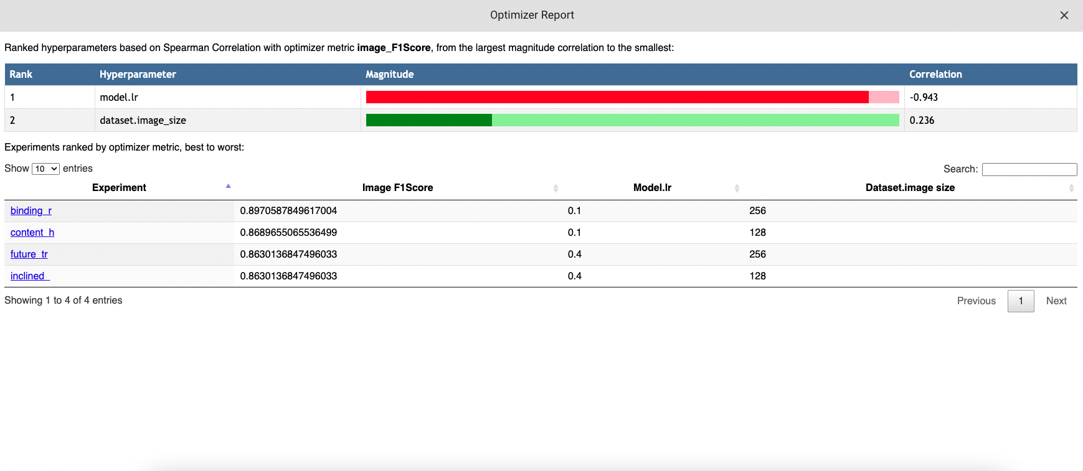Image resolution: width=1083 pixels, height=471 pixels.
Task: Go to the Next page
Action: [1056, 301]
